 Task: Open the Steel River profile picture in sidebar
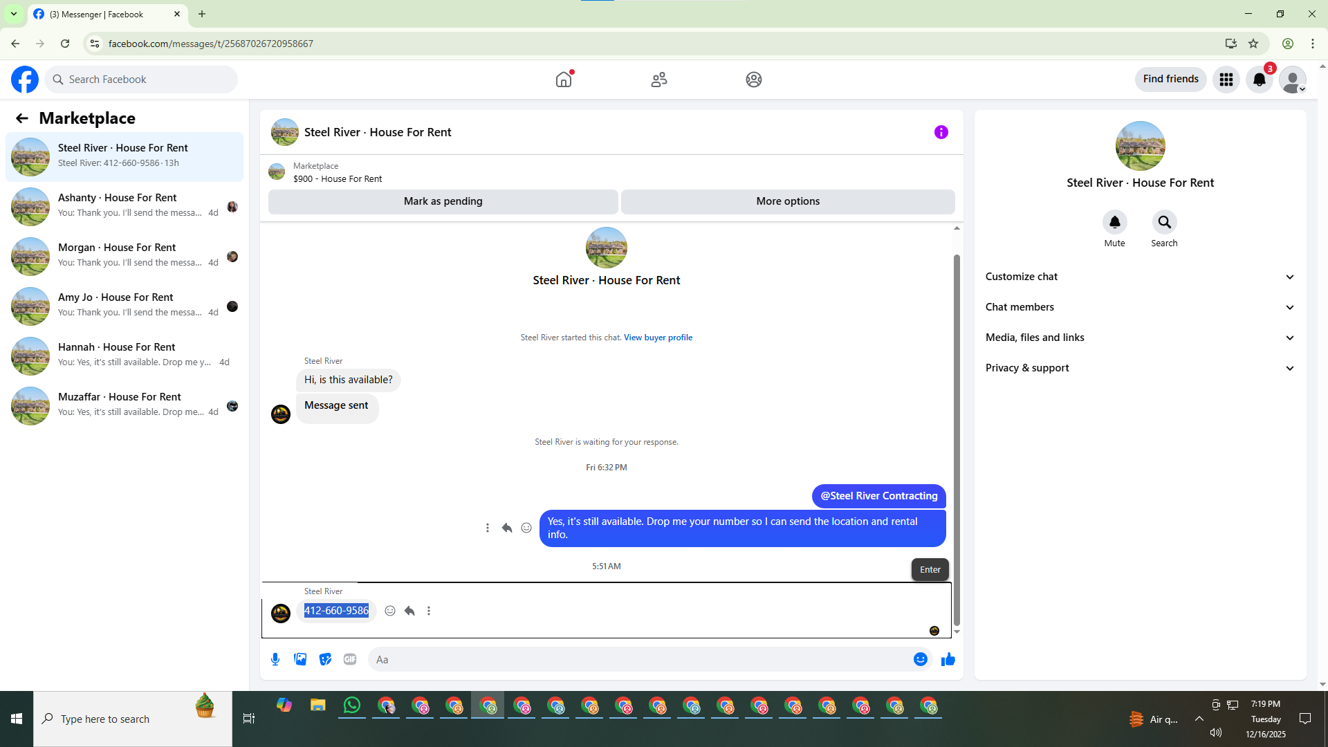point(1141,146)
